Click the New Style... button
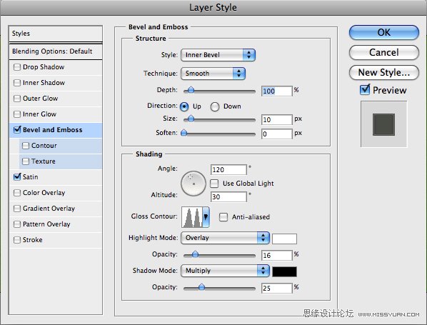The image size is (427, 325). coord(384,72)
